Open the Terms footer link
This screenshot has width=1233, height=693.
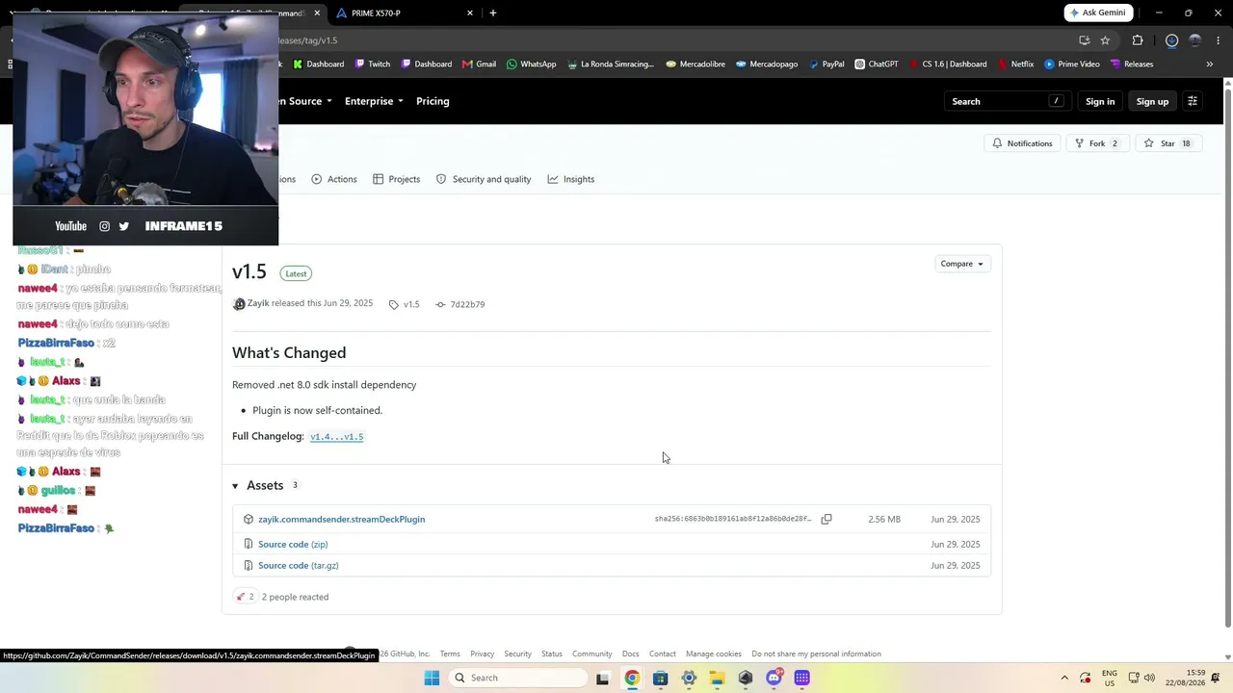pyautogui.click(x=450, y=654)
